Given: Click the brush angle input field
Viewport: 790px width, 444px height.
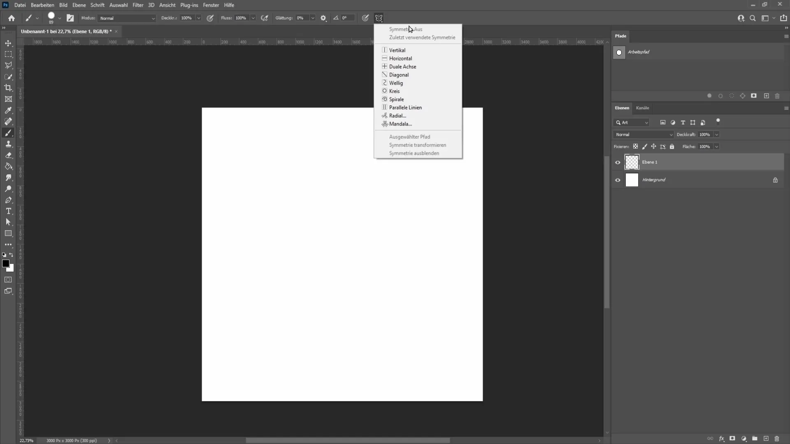Looking at the screenshot, I should tap(348, 18).
